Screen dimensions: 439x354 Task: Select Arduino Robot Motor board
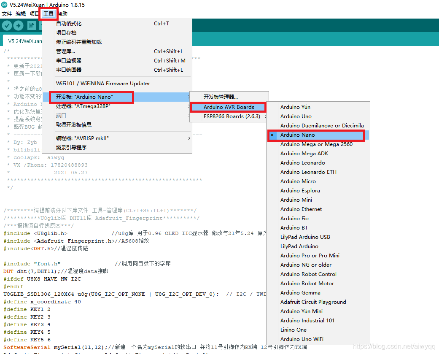pos(318,283)
